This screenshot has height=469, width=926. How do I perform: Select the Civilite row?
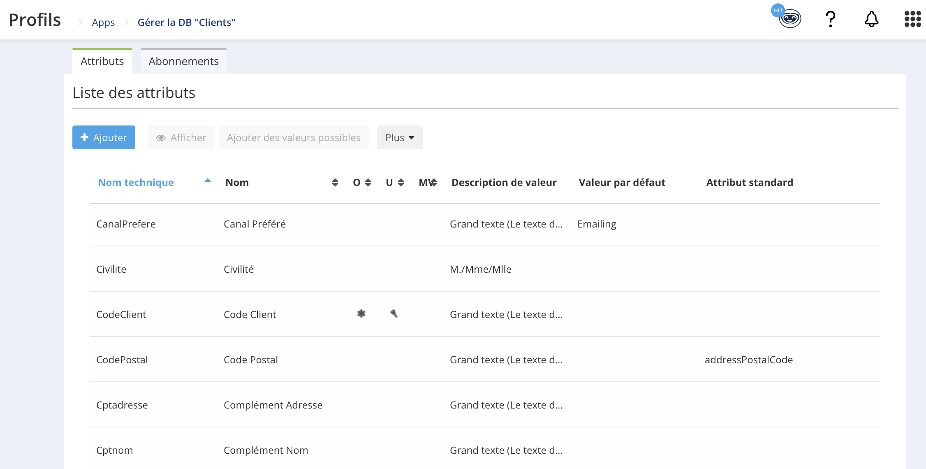click(x=485, y=269)
